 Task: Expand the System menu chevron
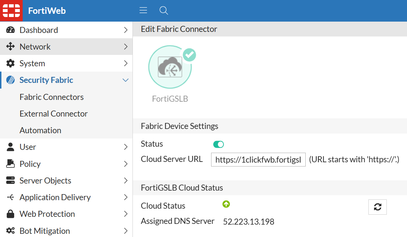tap(126, 63)
